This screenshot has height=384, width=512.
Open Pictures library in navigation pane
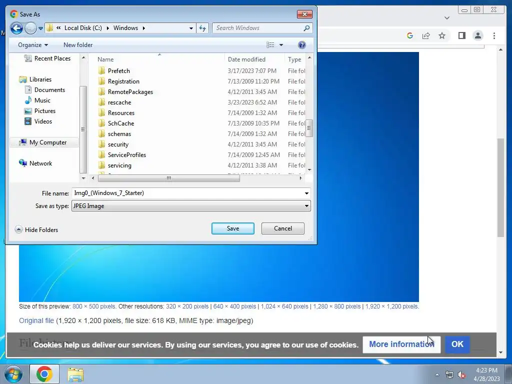point(40,110)
